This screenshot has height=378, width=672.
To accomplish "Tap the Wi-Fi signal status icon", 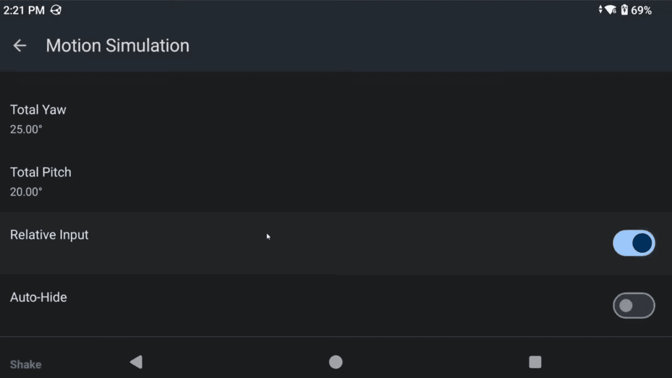I will [x=611, y=10].
